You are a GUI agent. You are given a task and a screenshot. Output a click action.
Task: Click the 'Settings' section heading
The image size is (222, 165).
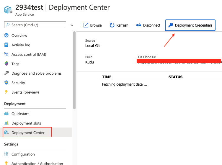[x=11, y=144]
